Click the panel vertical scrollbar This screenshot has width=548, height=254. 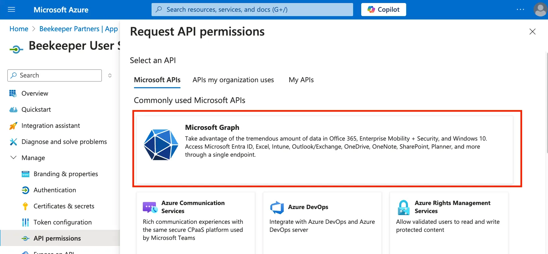[x=547, y=102]
